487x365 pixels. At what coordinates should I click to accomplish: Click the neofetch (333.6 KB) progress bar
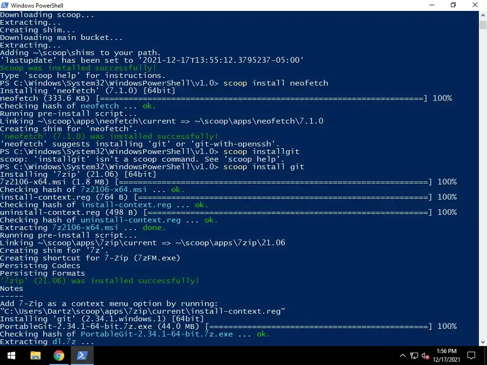click(x=262, y=98)
